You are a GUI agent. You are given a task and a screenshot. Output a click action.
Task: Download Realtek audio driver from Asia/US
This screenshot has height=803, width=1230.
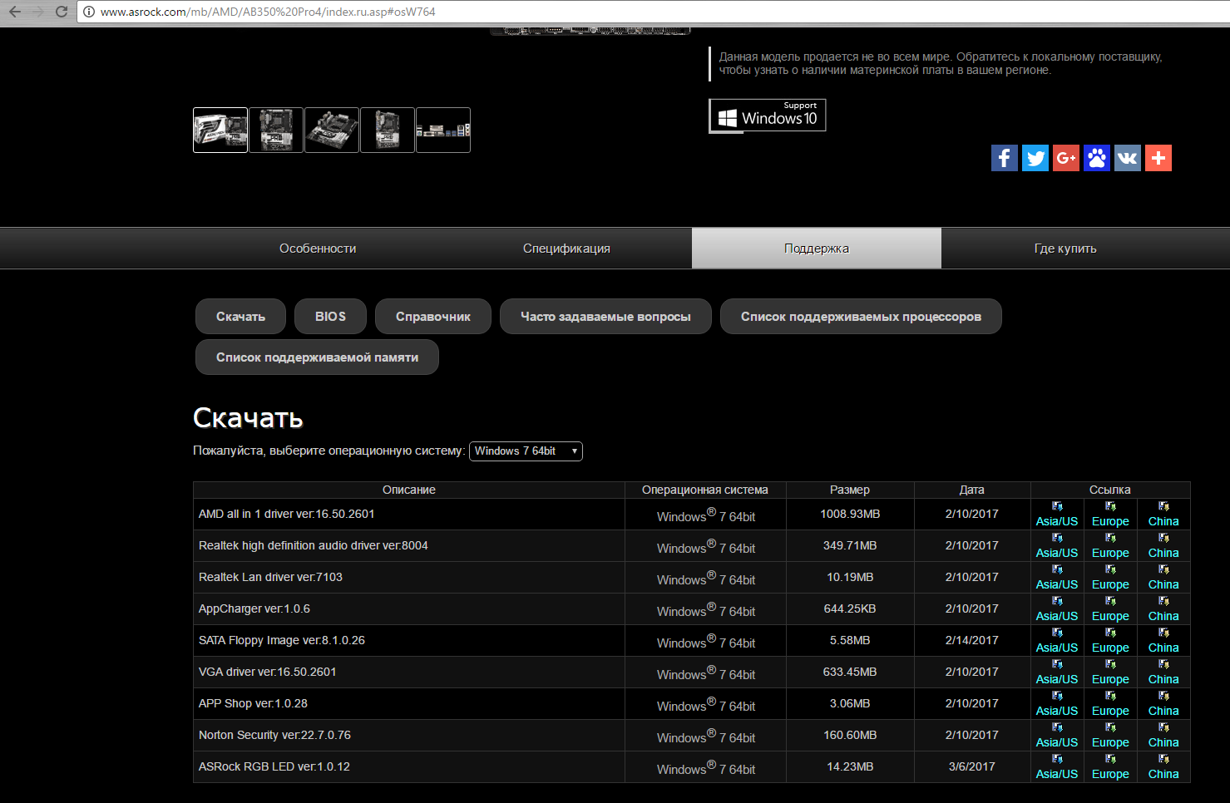1057,545
